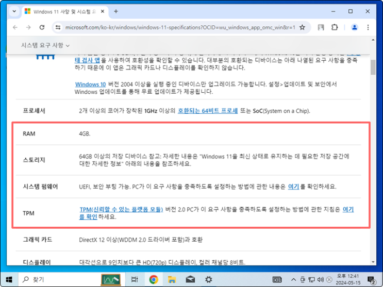This screenshot has width=383, height=287.
Task: Open the notification center icon
Action: click(371, 279)
